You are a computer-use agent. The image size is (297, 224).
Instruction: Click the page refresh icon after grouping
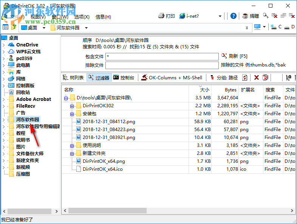244,78
